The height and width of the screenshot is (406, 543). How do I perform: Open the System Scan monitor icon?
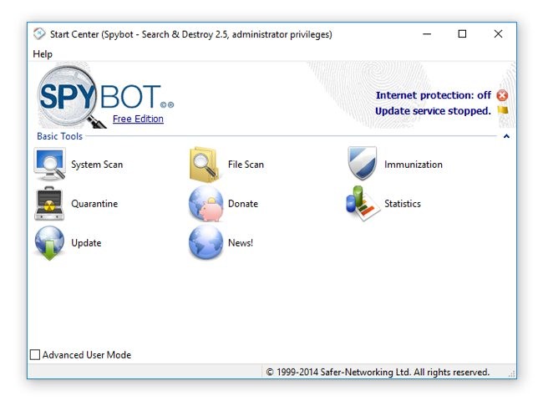pos(50,165)
